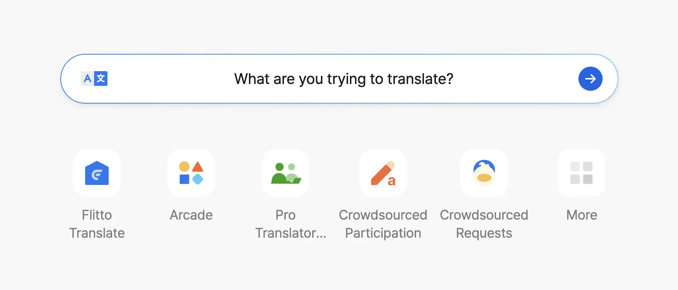Open Pro Translator green people icon

click(x=285, y=173)
